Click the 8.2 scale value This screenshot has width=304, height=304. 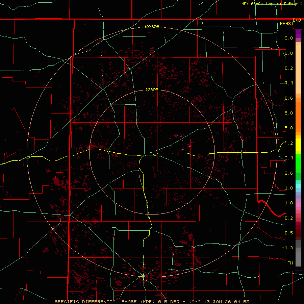click(x=289, y=68)
